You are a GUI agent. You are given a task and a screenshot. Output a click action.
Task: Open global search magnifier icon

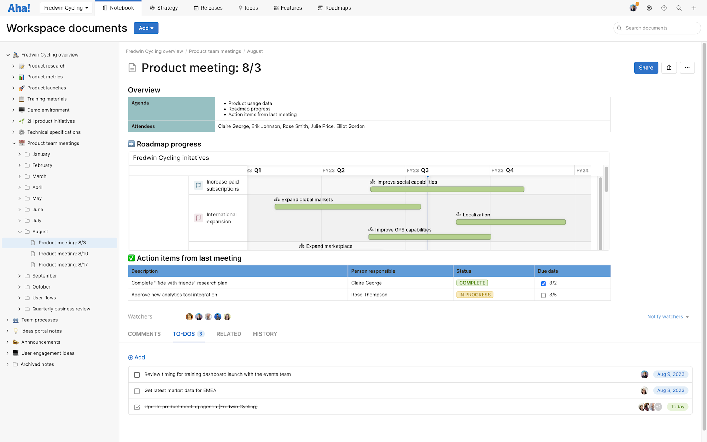click(x=679, y=8)
